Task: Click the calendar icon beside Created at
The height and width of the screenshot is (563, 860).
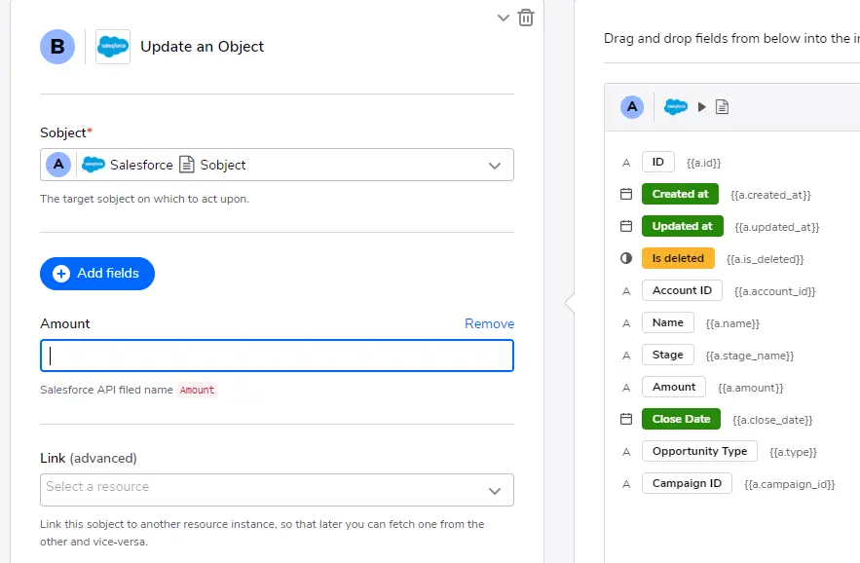Action: click(624, 194)
